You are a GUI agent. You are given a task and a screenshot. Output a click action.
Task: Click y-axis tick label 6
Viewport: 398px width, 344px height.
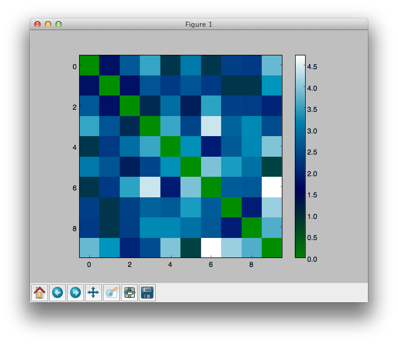click(x=74, y=188)
